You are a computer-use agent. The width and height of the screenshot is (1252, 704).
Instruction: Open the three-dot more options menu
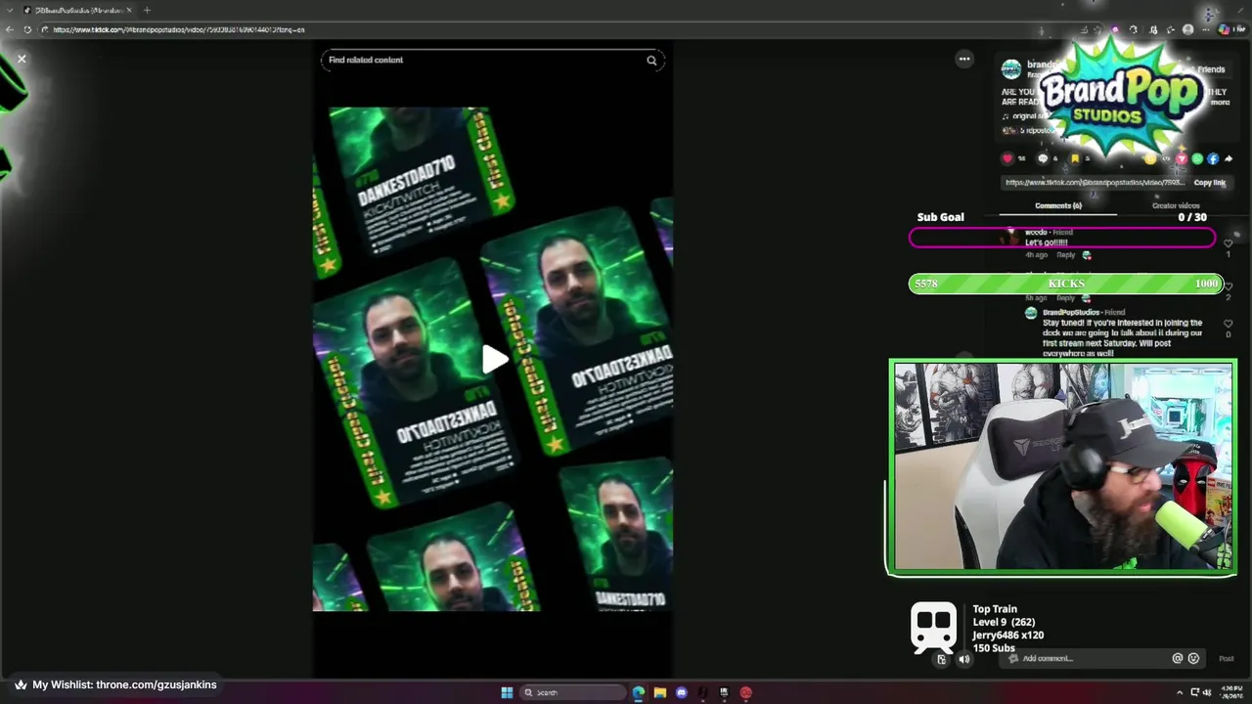point(964,59)
